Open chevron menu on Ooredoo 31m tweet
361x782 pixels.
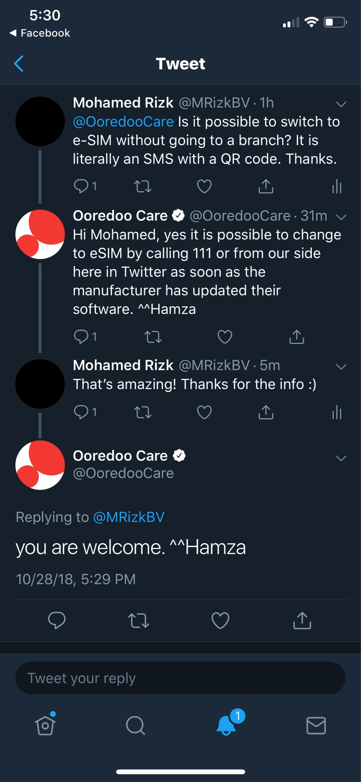tap(341, 217)
